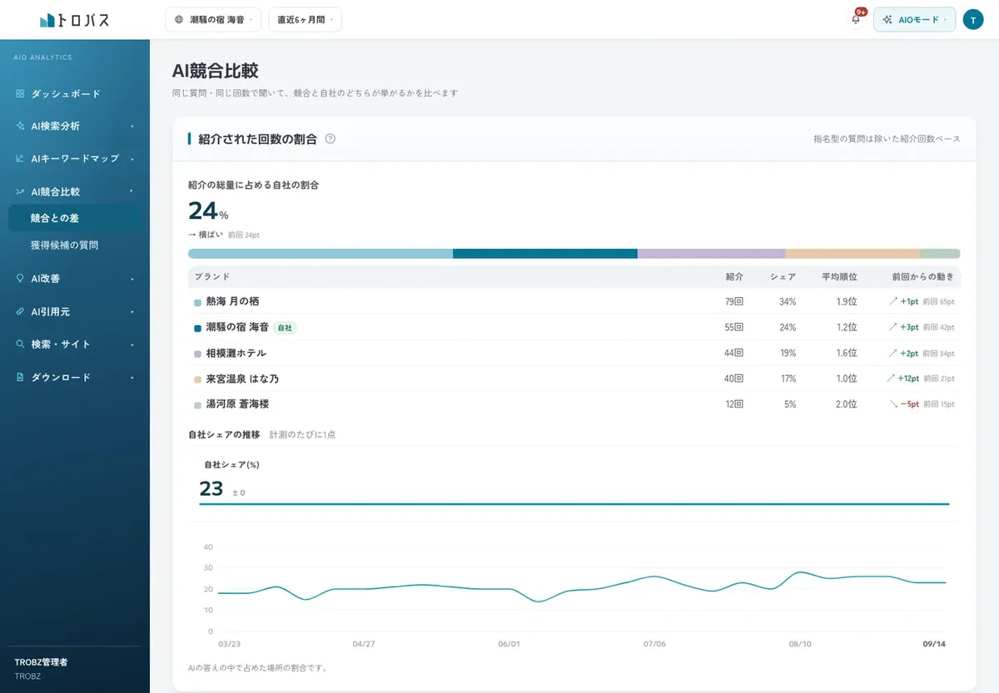Open the AIOモード mode switcher

pyautogui.click(x=914, y=19)
